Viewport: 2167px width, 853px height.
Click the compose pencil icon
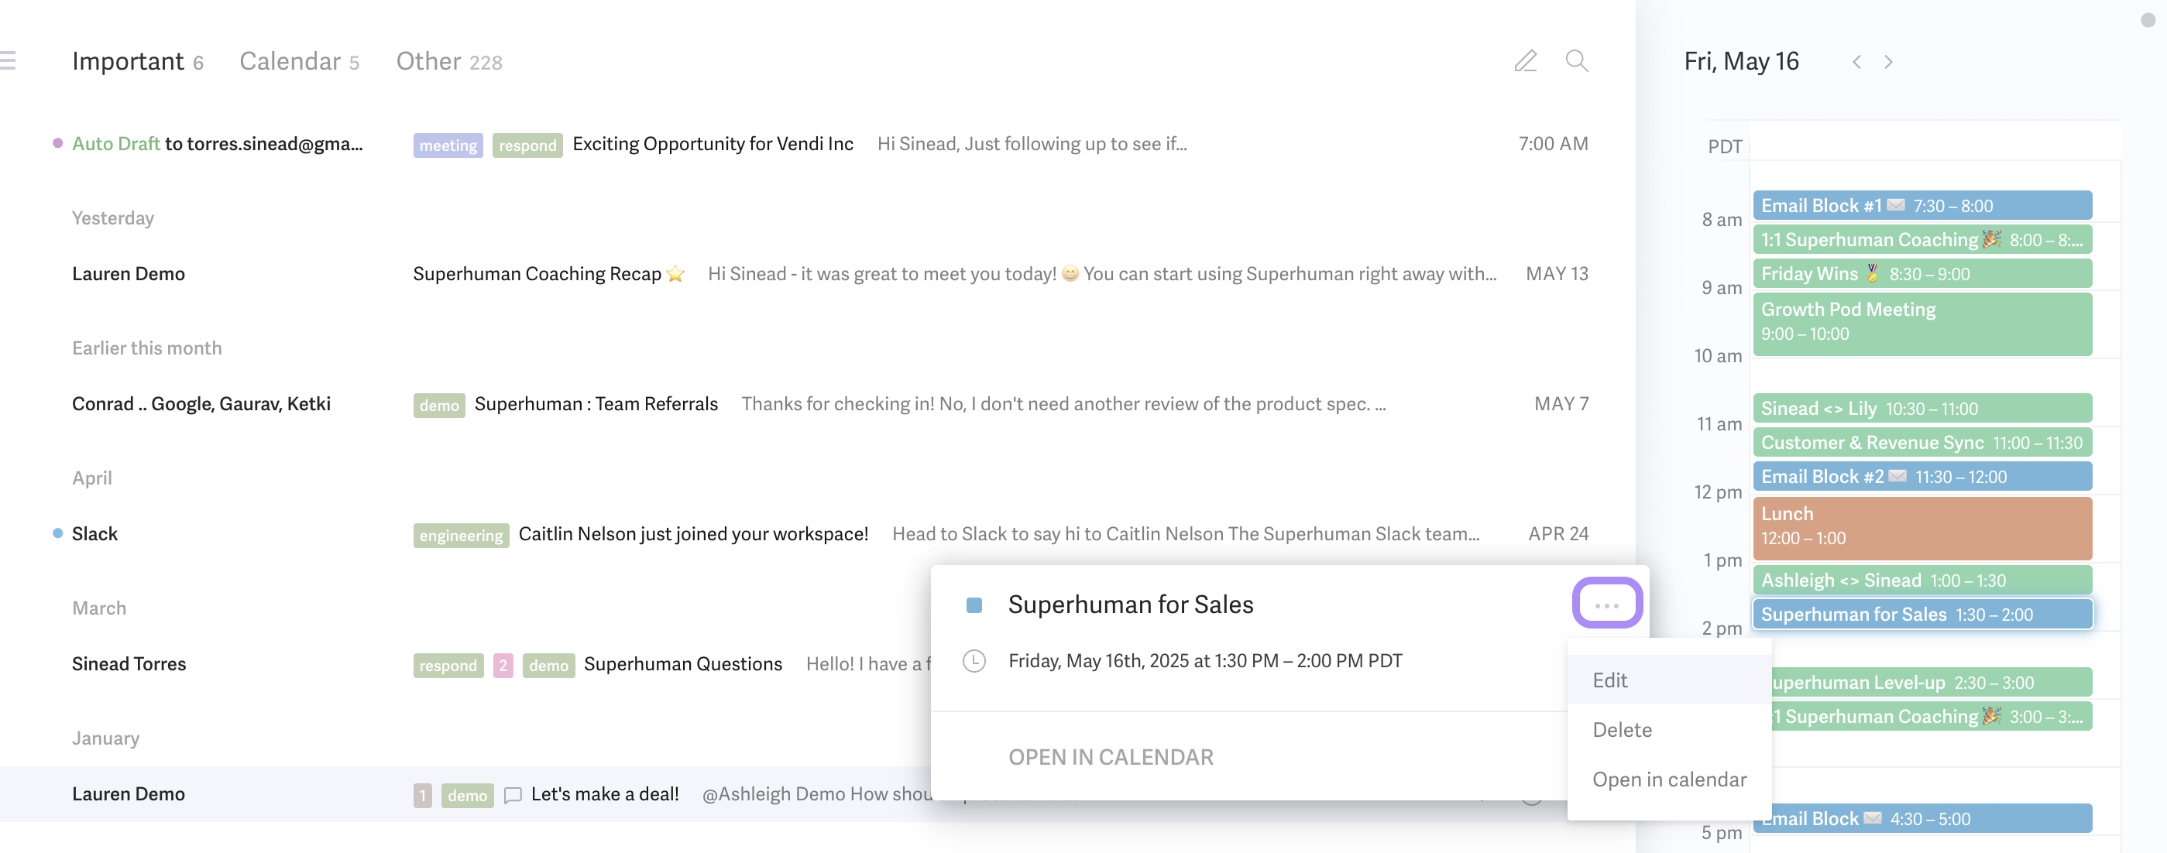(x=1525, y=60)
